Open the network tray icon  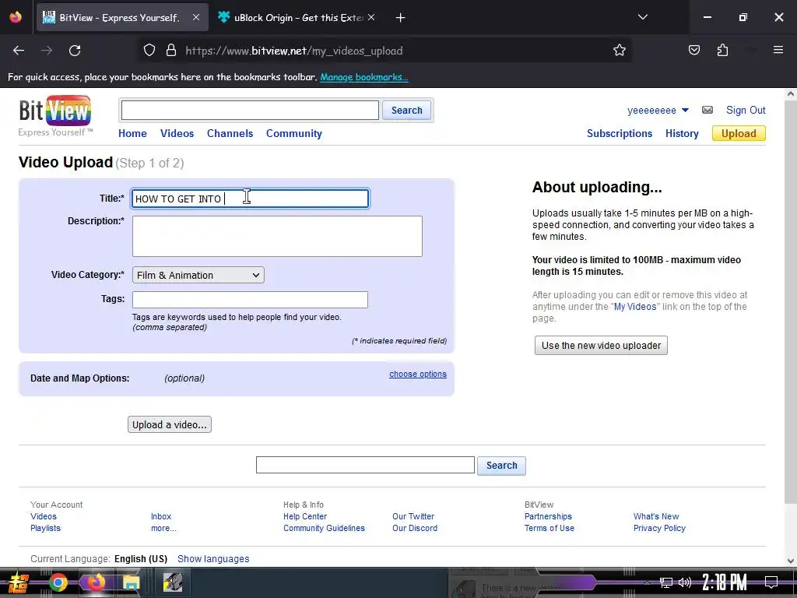[666, 582]
